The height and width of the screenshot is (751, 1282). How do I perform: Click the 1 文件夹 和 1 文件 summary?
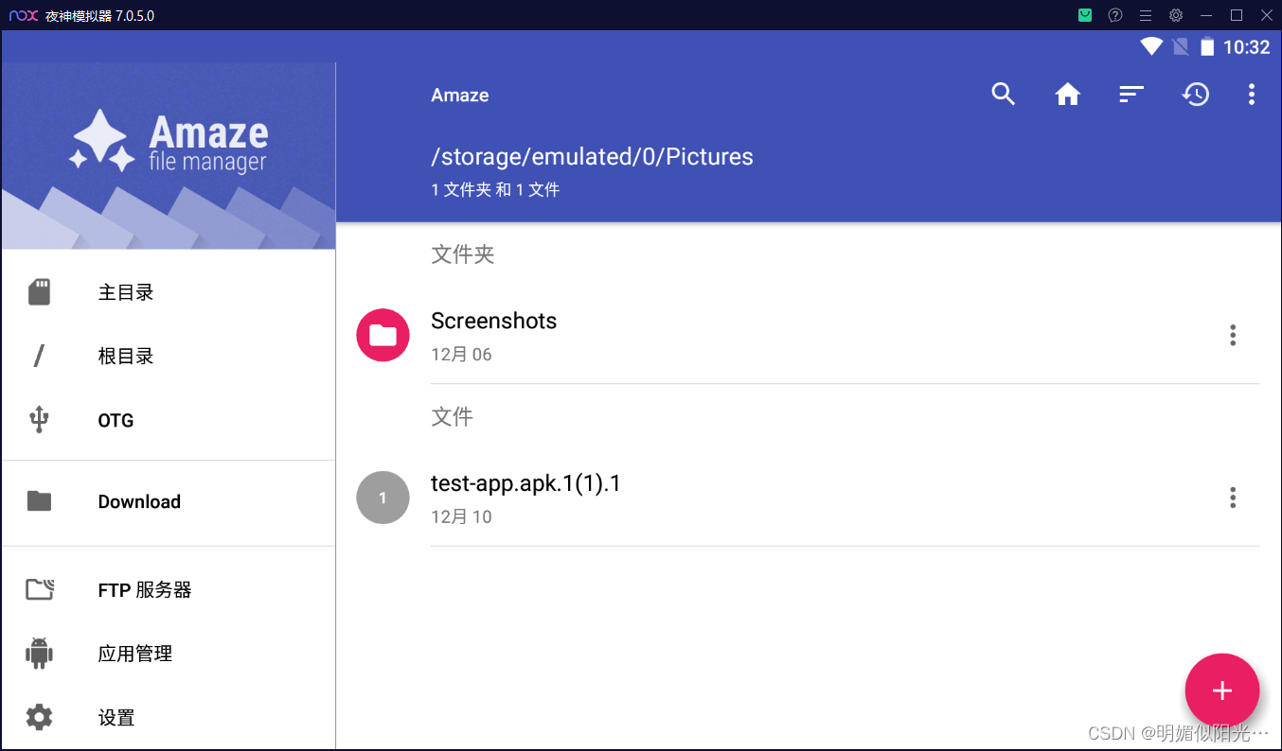495,190
